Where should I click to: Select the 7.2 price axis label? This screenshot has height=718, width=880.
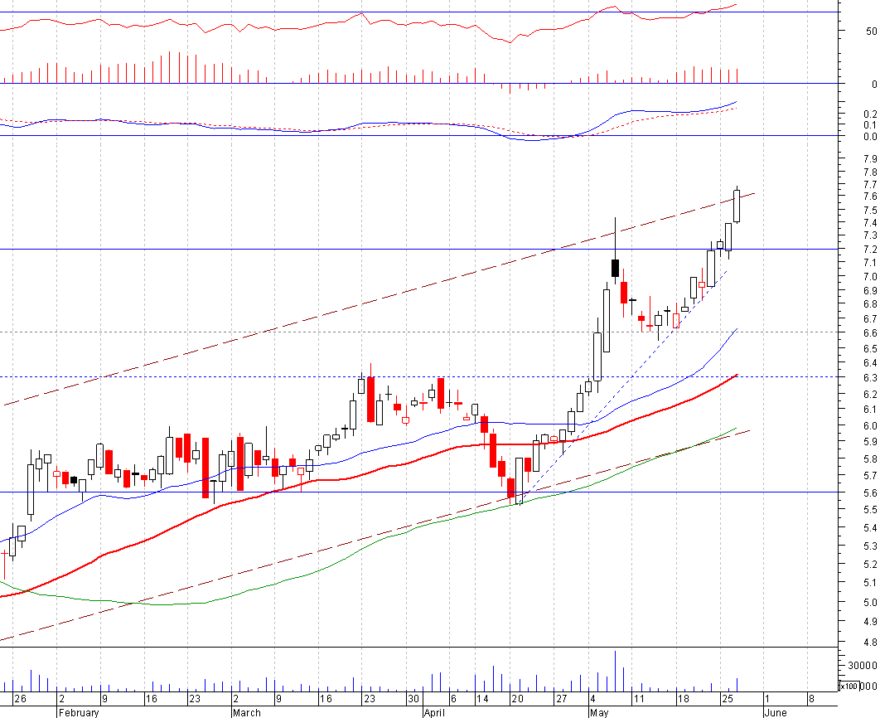[x=870, y=250]
